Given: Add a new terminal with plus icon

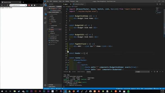Looking at the screenshot, I should 152,72.
